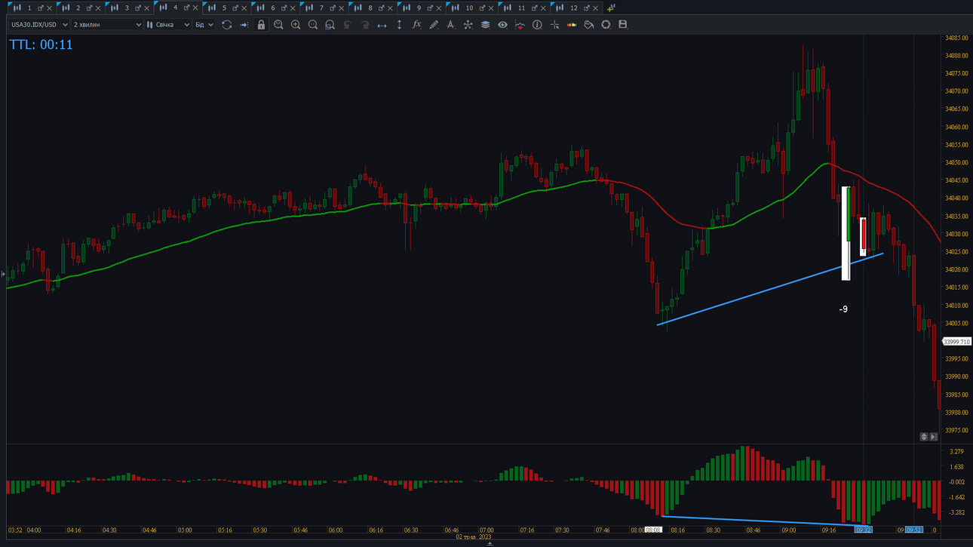This screenshot has height=547, width=973.
Task: Zoom out with the minus magnifier
Action: [x=313, y=25]
